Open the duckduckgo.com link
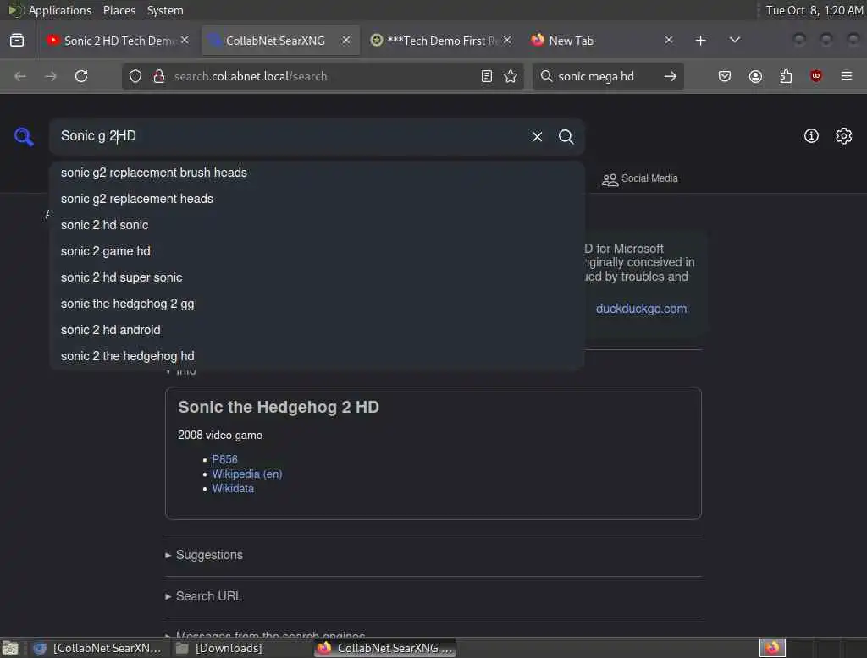 pyautogui.click(x=641, y=309)
